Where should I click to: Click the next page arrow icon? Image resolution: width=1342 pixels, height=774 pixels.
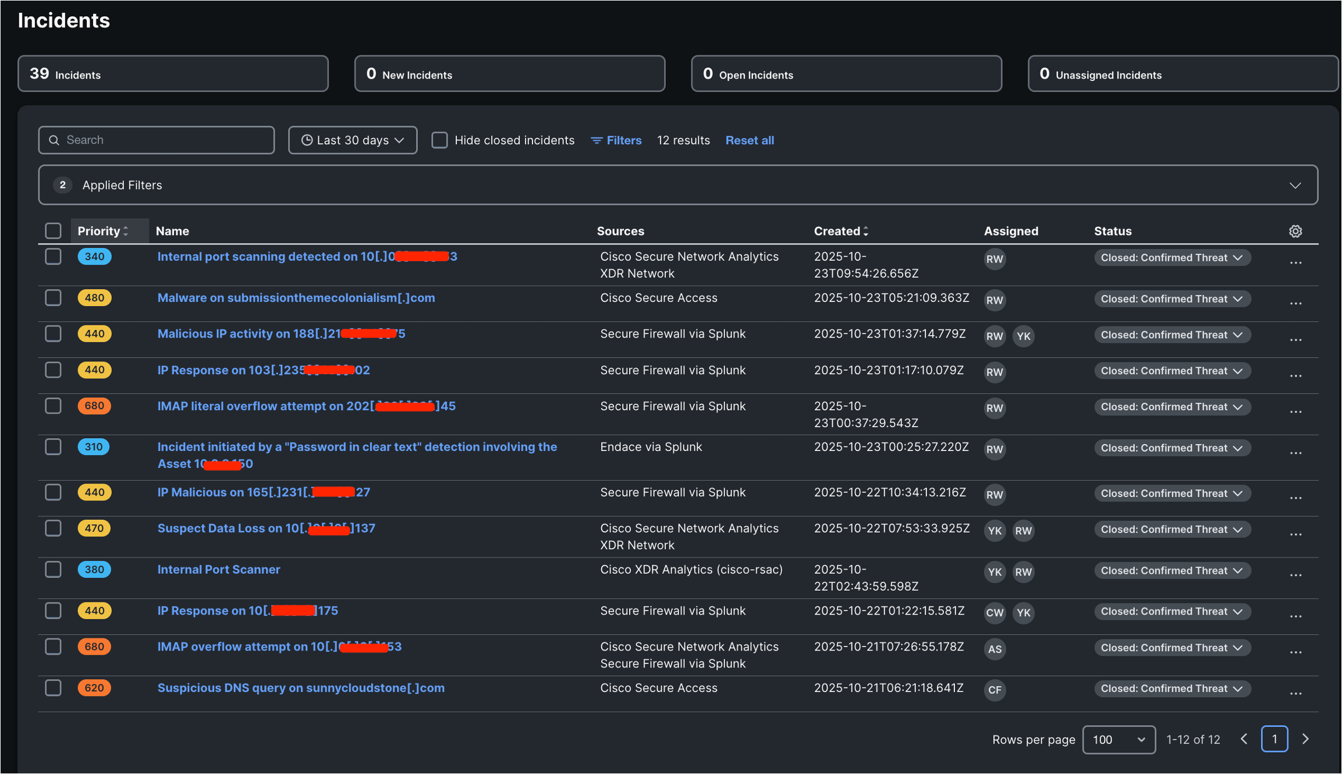(1305, 739)
